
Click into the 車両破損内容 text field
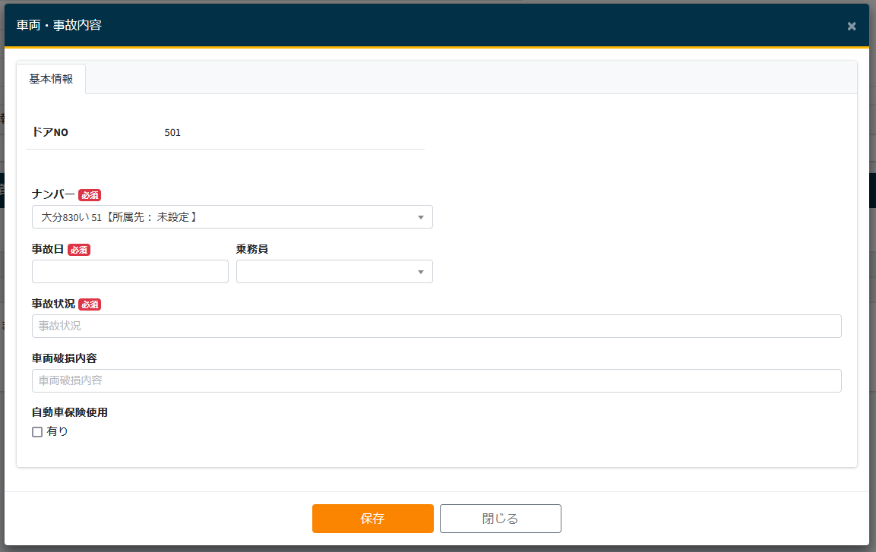click(x=436, y=381)
